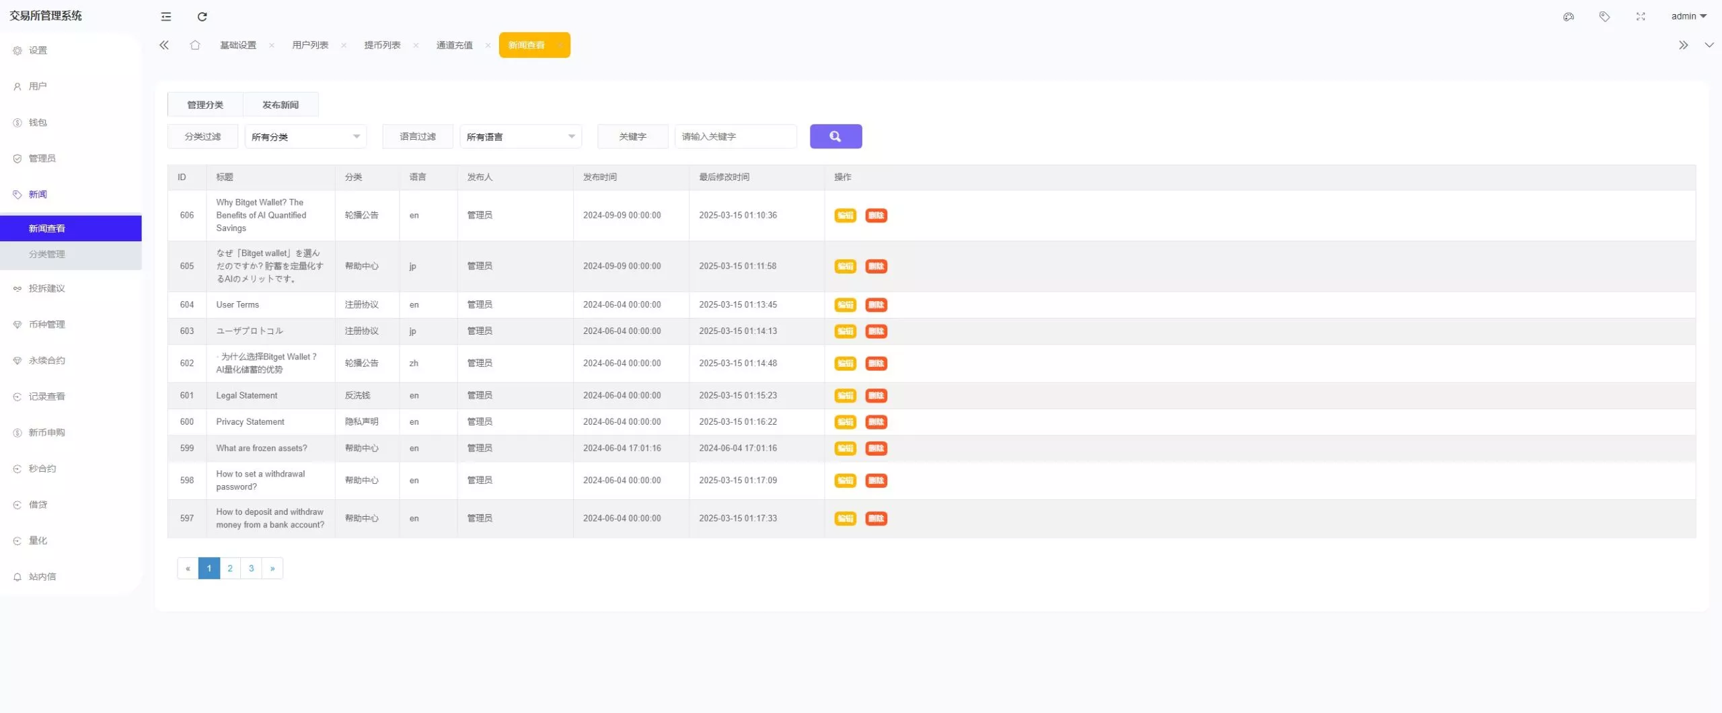This screenshot has height=713, width=1722.
Task: Open the 所有分类 category filter dropdown
Action: (x=305, y=136)
